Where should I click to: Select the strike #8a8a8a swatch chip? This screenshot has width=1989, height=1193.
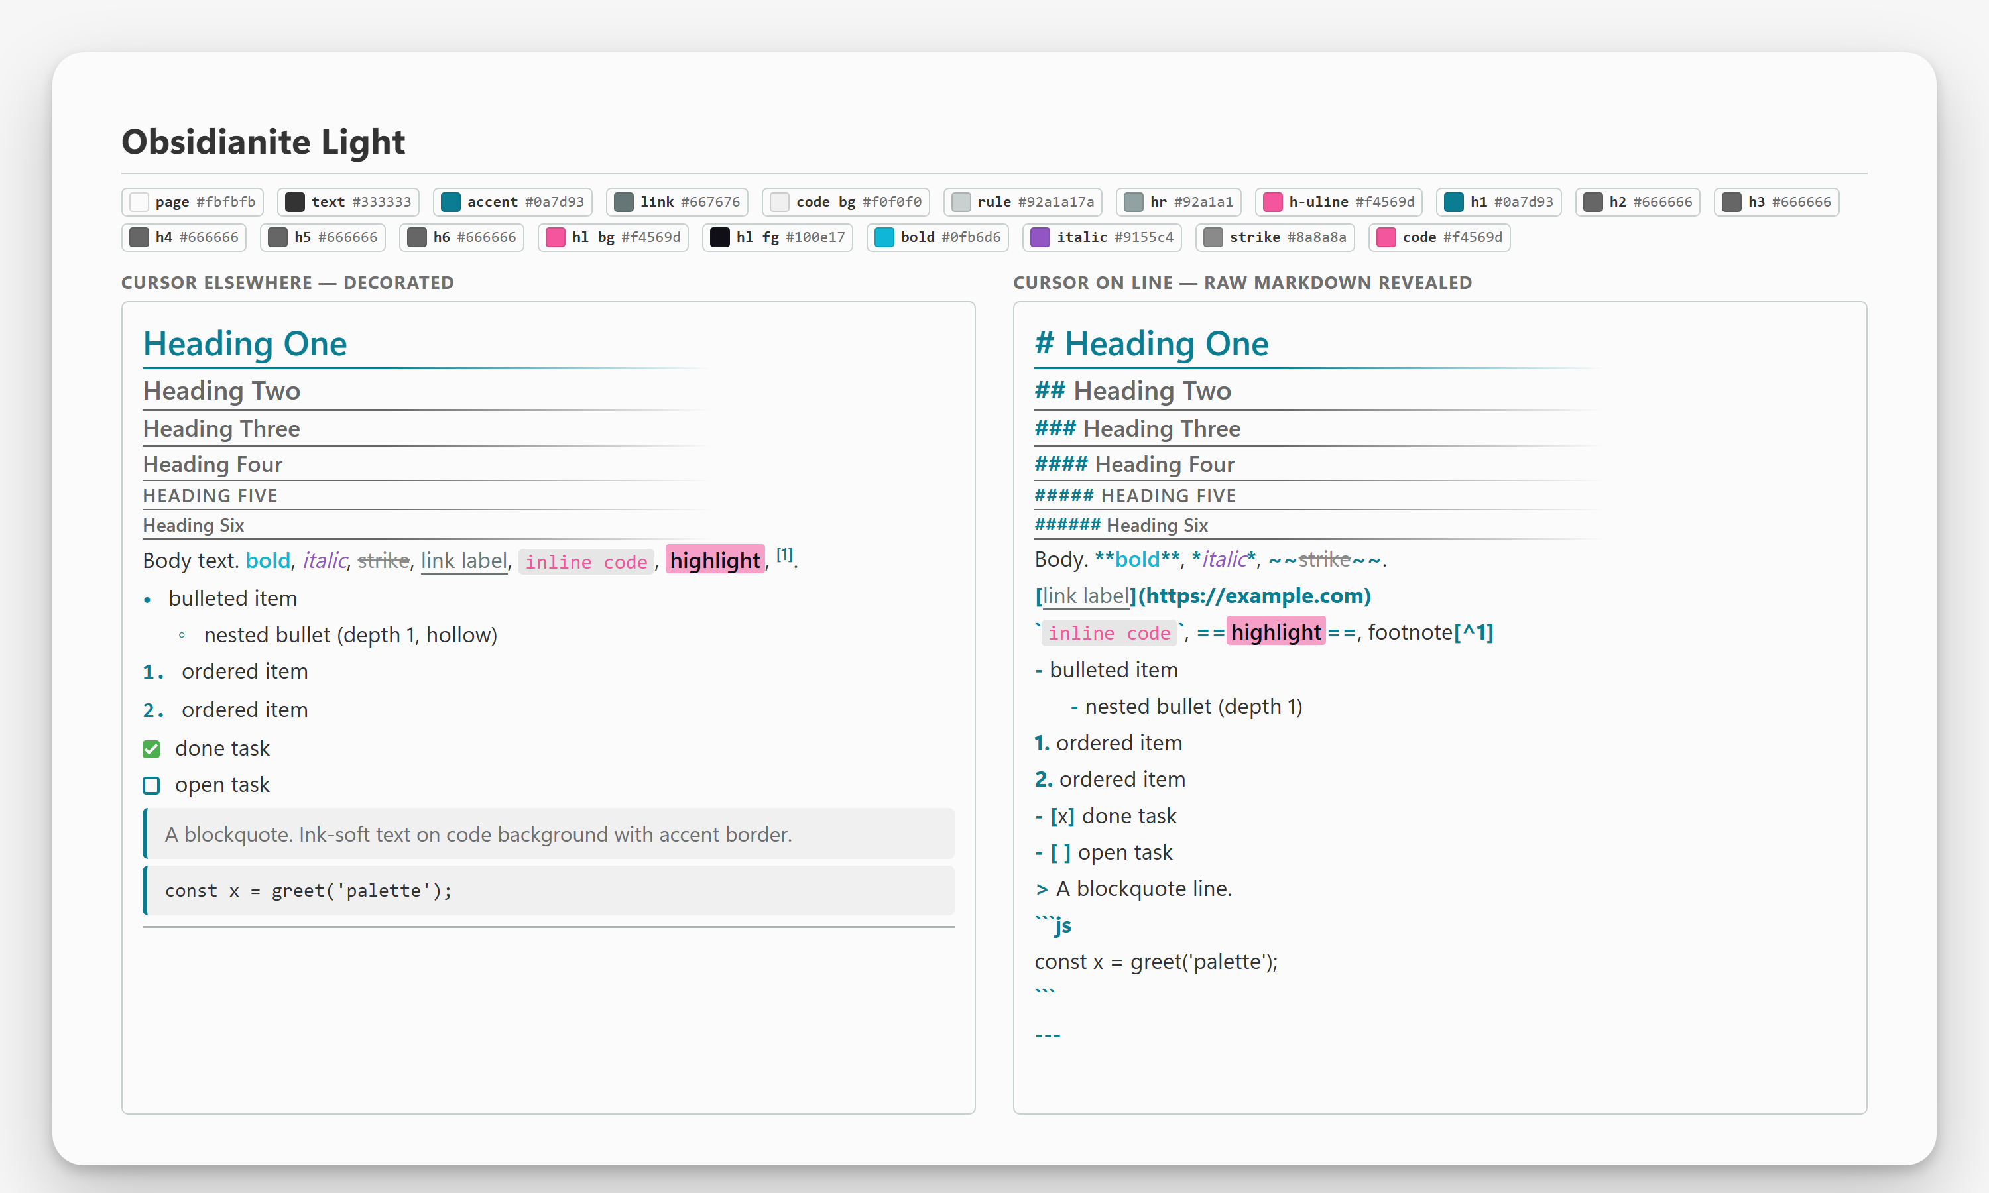pos(1275,237)
